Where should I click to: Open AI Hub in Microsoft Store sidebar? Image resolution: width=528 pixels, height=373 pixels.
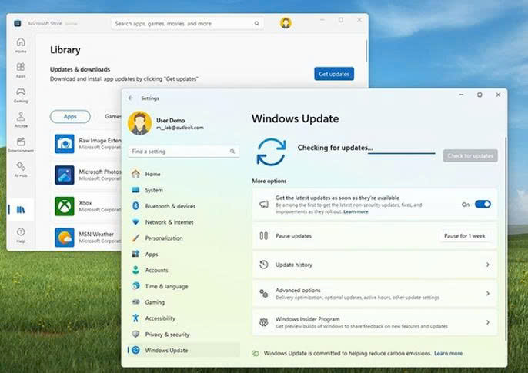pyautogui.click(x=21, y=169)
